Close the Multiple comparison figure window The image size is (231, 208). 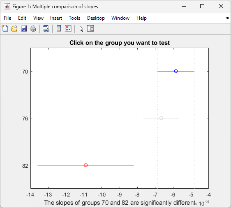(x=221, y=6)
